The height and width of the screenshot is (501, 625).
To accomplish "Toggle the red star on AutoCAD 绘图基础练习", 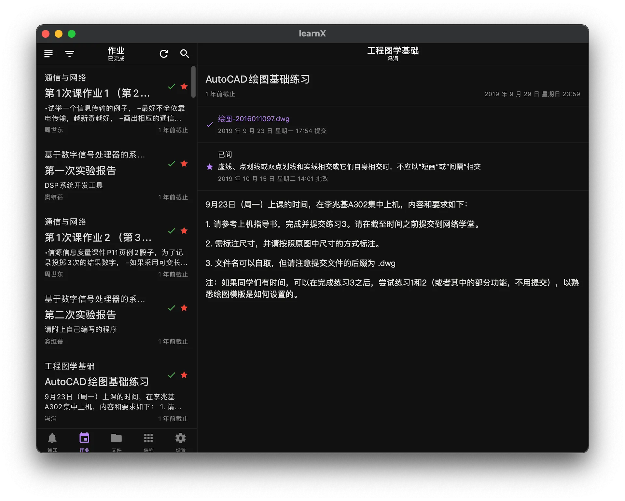I will pyautogui.click(x=184, y=375).
